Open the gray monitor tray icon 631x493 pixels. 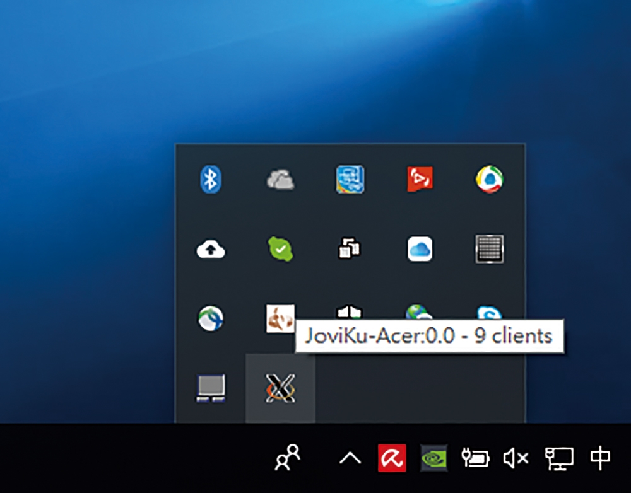[x=211, y=388]
